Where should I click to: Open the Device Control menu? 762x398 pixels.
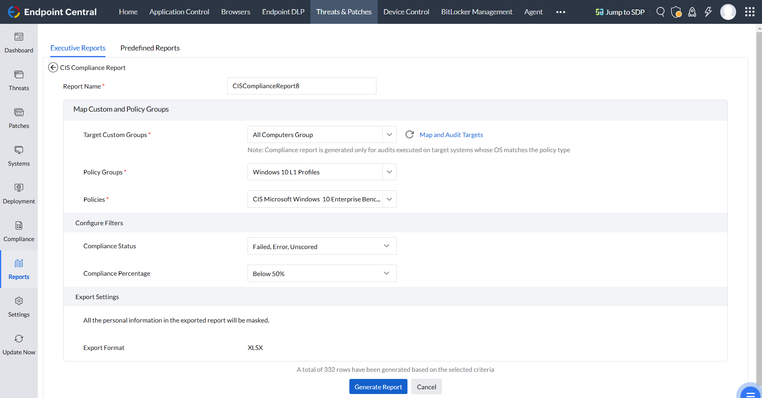pos(406,12)
